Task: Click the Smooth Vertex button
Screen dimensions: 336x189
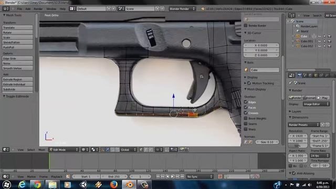Action: pos(17,68)
